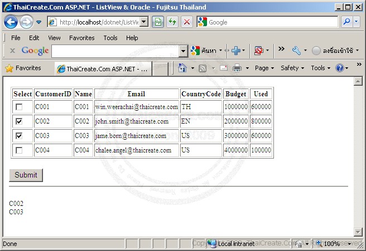The height and width of the screenshot is (251, 366).
Task: Open the Page dropdown menu
Action: point(264,68)
